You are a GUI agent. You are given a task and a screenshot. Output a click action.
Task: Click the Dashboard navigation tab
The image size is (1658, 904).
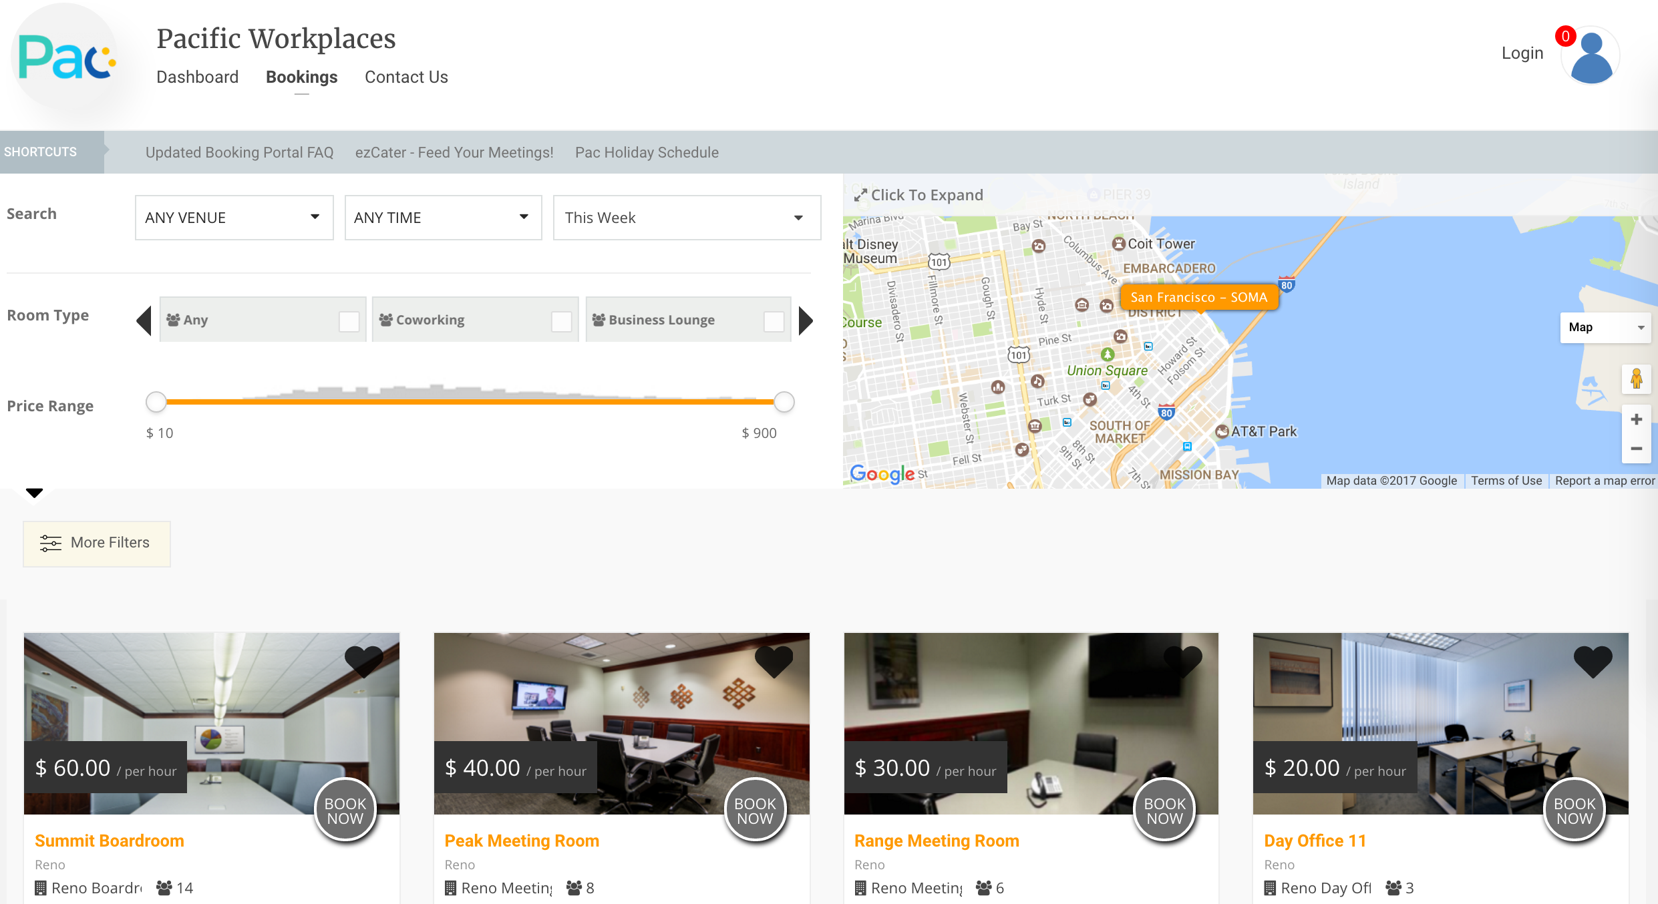coord(199,77)
